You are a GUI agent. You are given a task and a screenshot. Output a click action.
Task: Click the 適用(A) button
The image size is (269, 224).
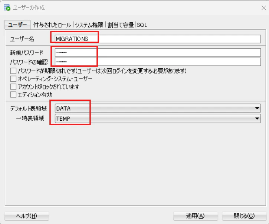[x=196, y=216]
